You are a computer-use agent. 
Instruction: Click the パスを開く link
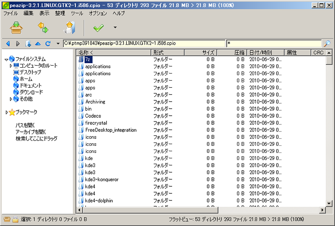click(x=25, y=125)
